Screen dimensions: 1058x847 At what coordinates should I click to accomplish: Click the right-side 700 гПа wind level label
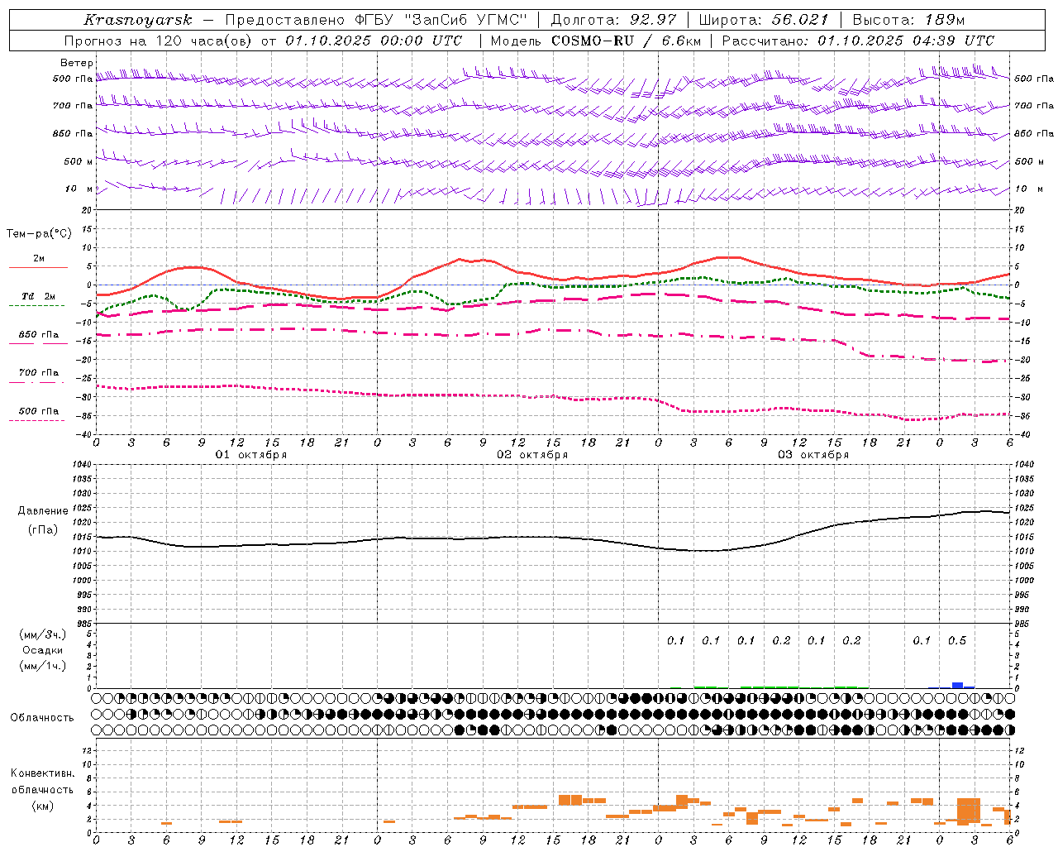tap(1034, 106)
